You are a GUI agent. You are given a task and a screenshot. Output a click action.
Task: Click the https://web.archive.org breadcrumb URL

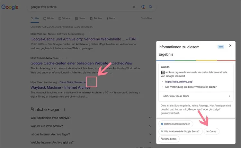click(x=44, y=82)
